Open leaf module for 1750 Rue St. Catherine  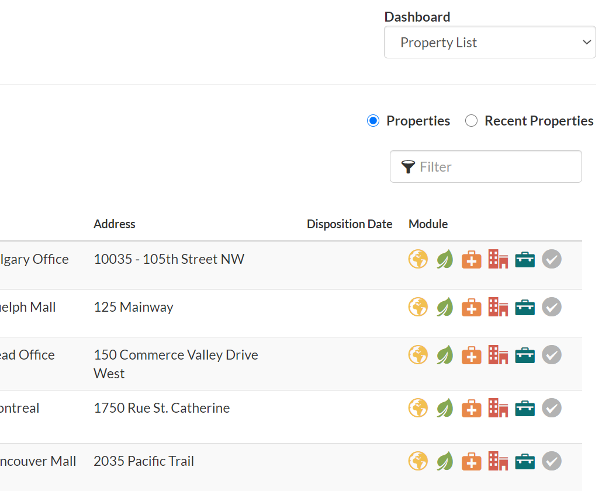(x=445, y=408)
